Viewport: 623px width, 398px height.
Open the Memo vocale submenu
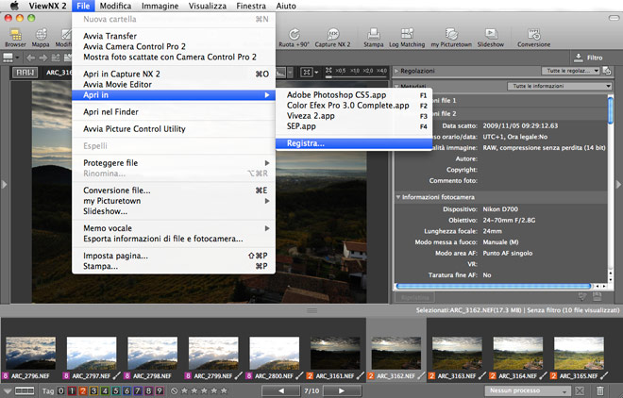click(x=174, y=228)
